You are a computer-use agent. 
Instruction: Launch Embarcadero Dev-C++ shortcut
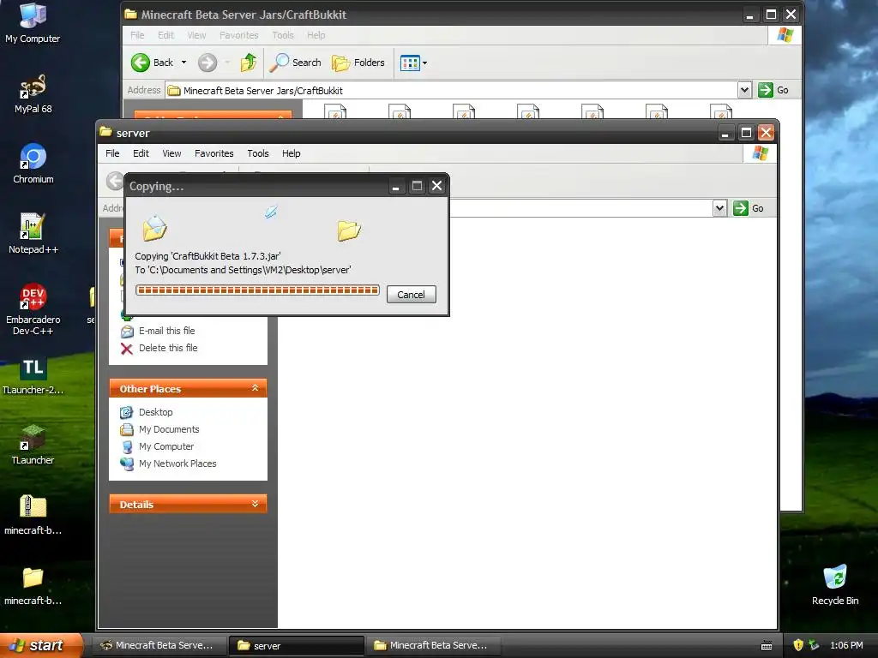point(33,308)
